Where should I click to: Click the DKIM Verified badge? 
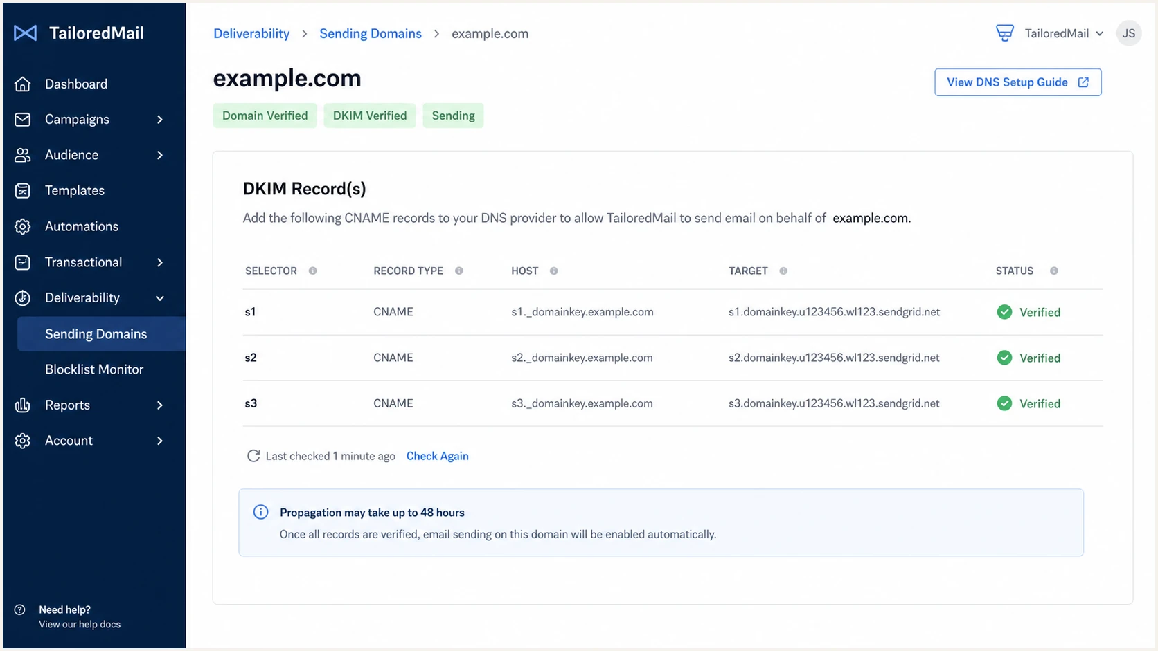click(370, 116)
